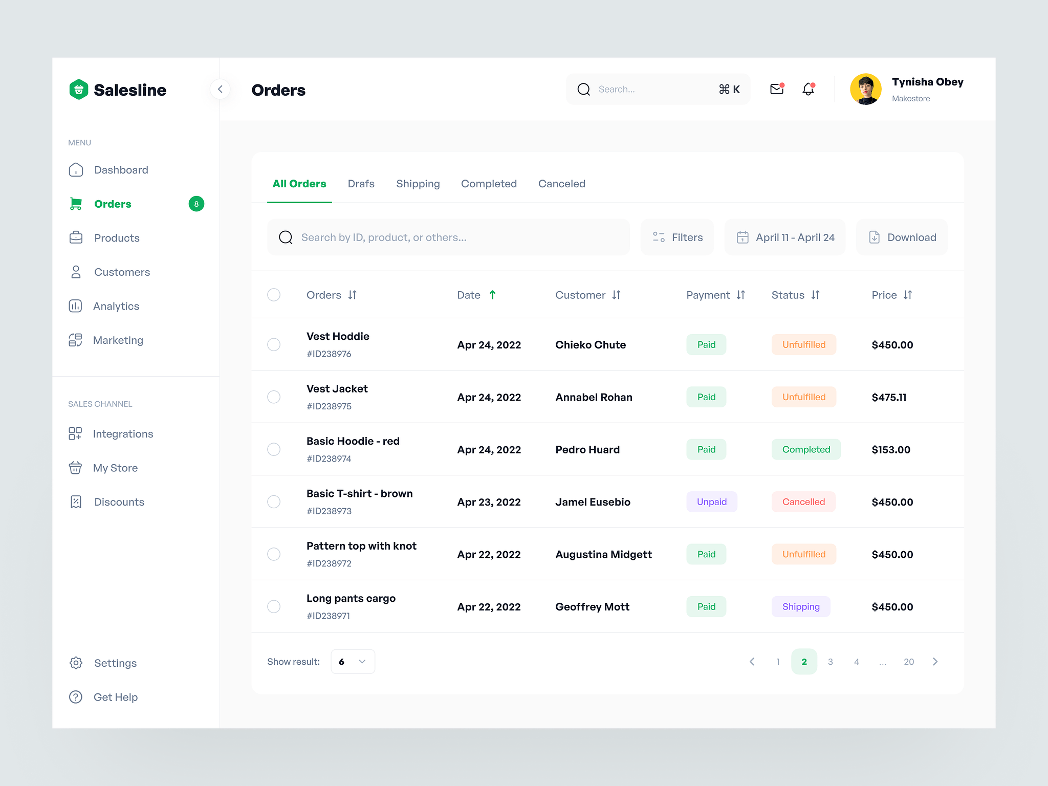Viewport: 1048px width, 786px height.
Task: Select the All Orders tab
Action: pos(299,183)
